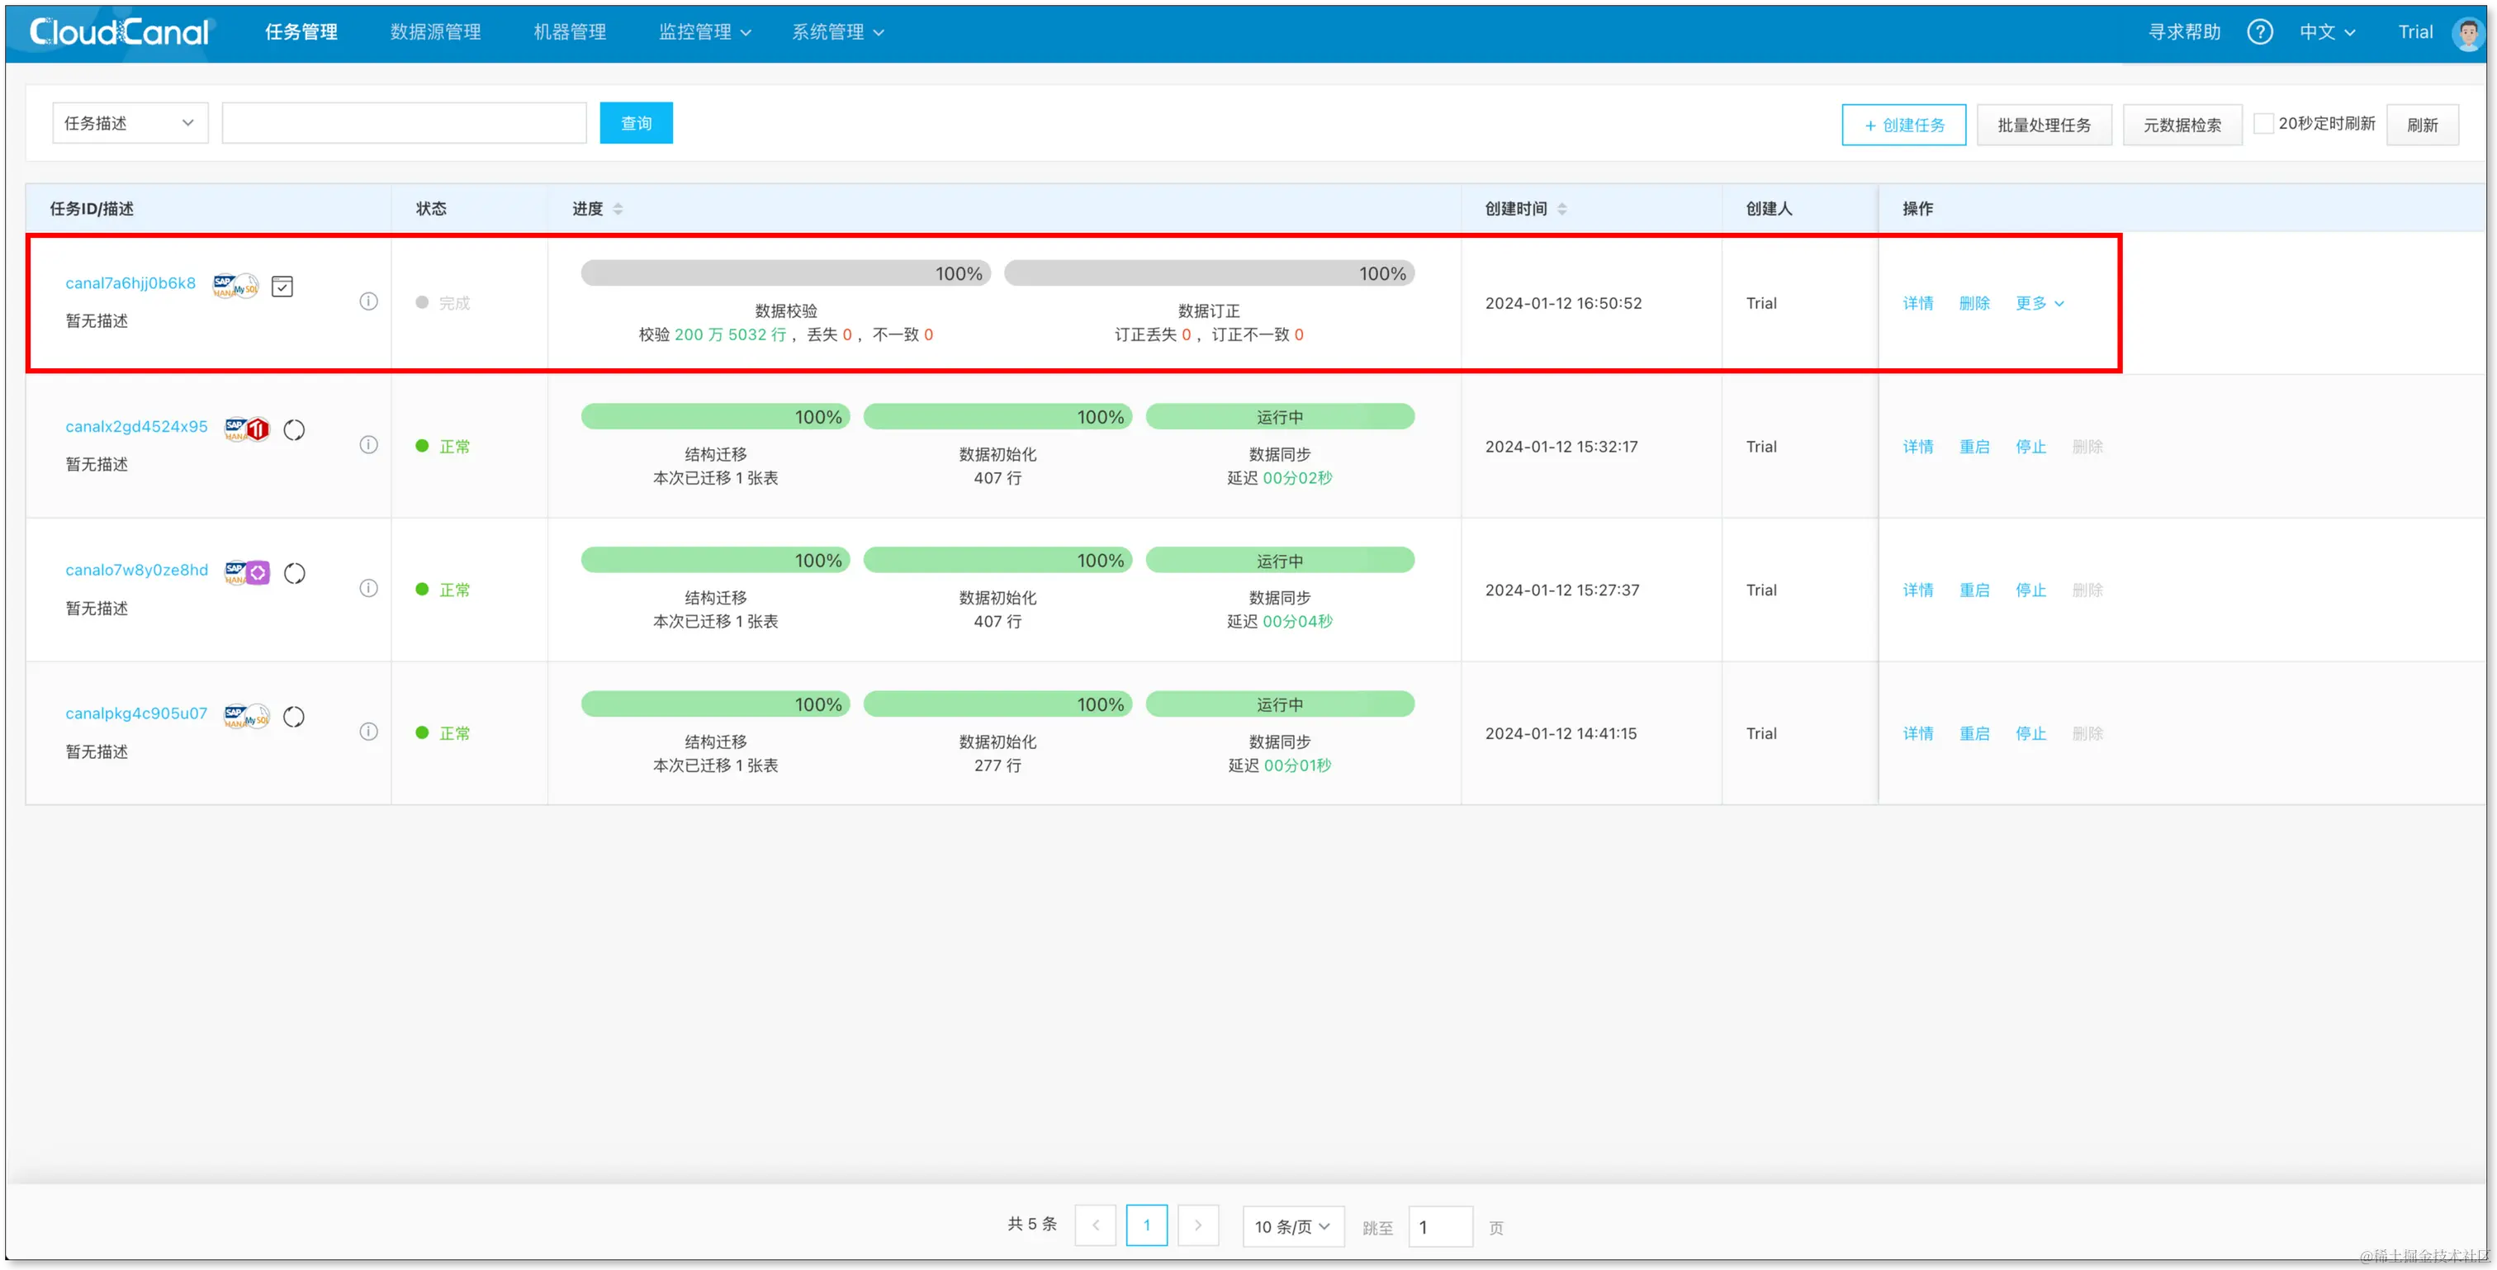Image resolution: width=2497 pixels, height=1270 pixels.
Task: Expand the 监控管理 menu
Action: (704, 32)
